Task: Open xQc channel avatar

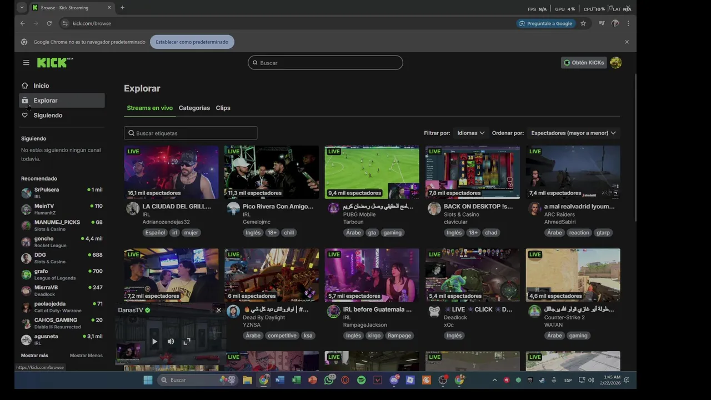Action: point(434,311)
